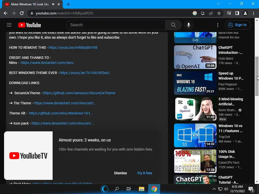Open BEST WINDOWS THEME EVER link

point(84,73)
